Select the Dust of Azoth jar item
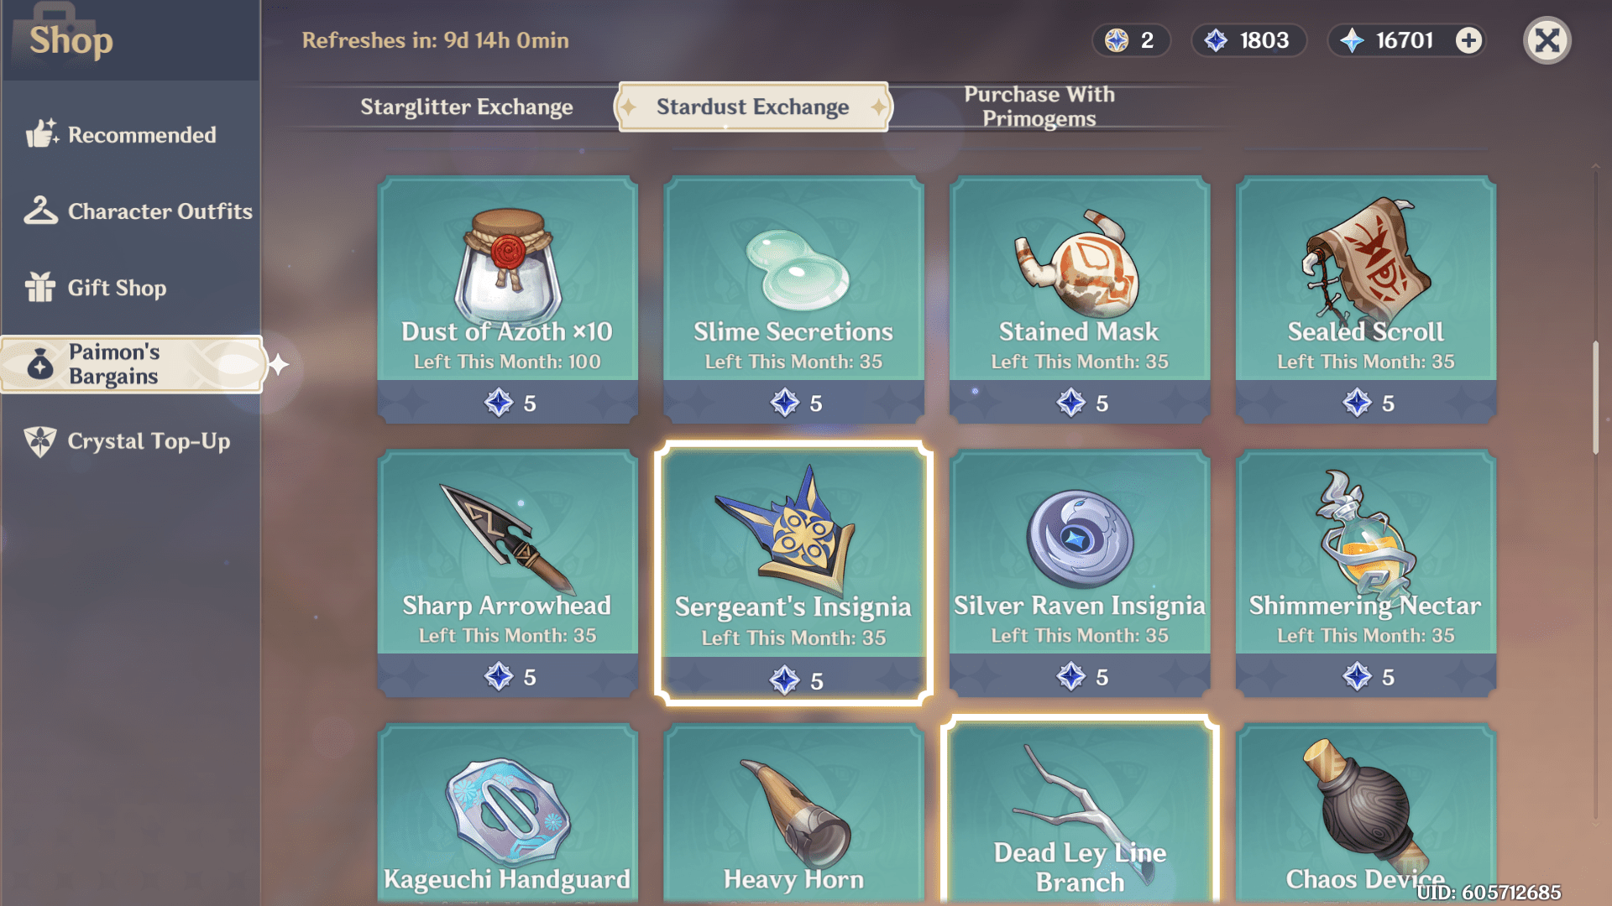1612x906 pixels. tap(507, 299)
